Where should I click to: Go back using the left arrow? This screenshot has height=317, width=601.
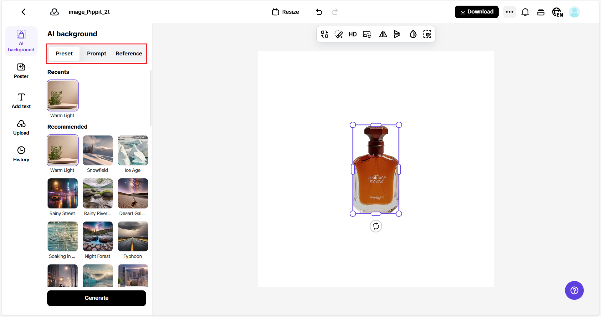[23, 12]
